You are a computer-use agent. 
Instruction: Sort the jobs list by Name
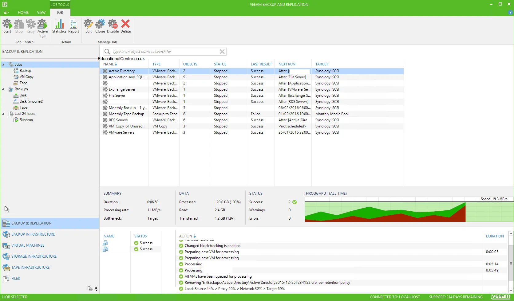[110, 64]
